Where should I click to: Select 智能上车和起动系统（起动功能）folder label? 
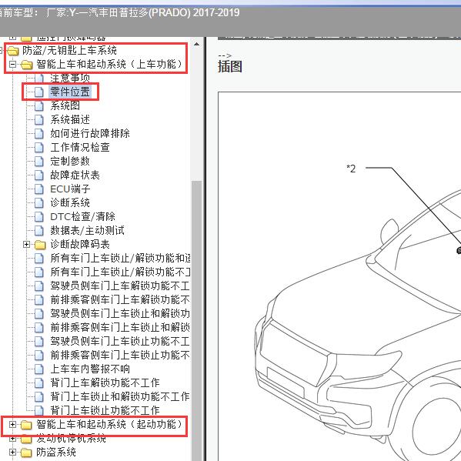tap(109, 424)
